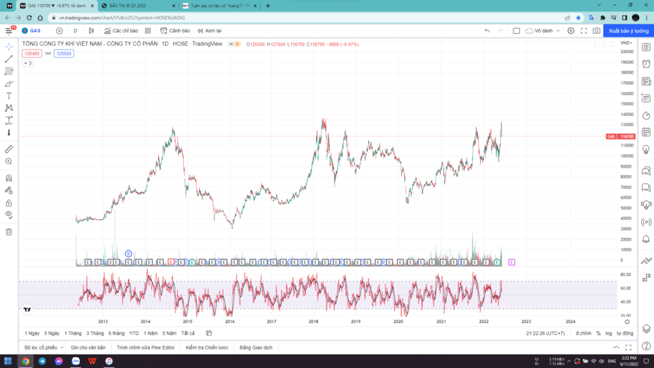This screenshot has height=368, width=654.
Task: Toggle auto scale (tự động)
Action: pos(625,333)
